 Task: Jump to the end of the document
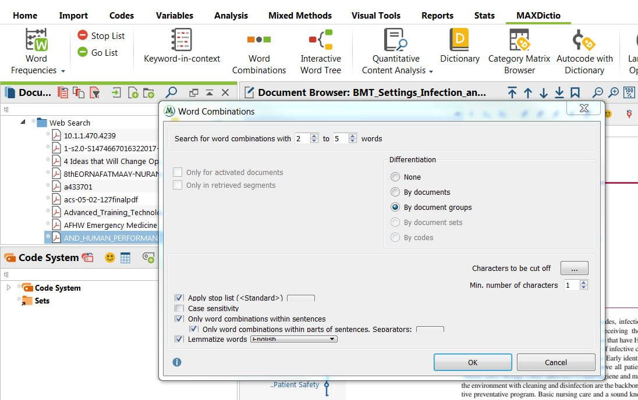pos(559,92)
